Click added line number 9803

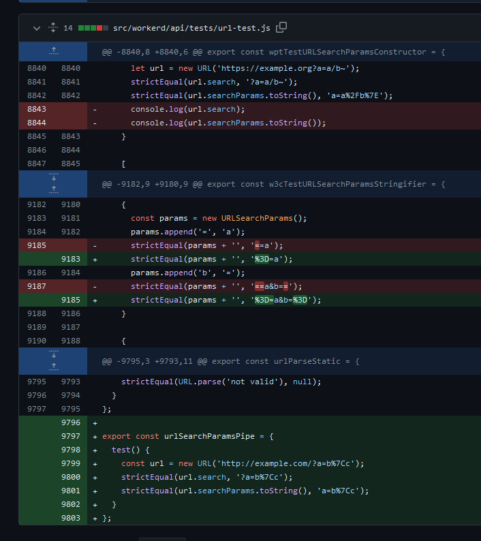[70, 518]
